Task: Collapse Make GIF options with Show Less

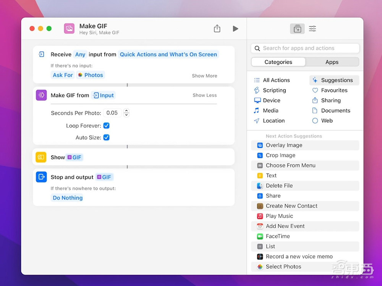Action: 204,95
